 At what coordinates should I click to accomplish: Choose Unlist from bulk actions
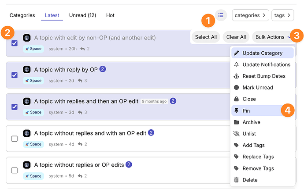click(x=263, y=134)
